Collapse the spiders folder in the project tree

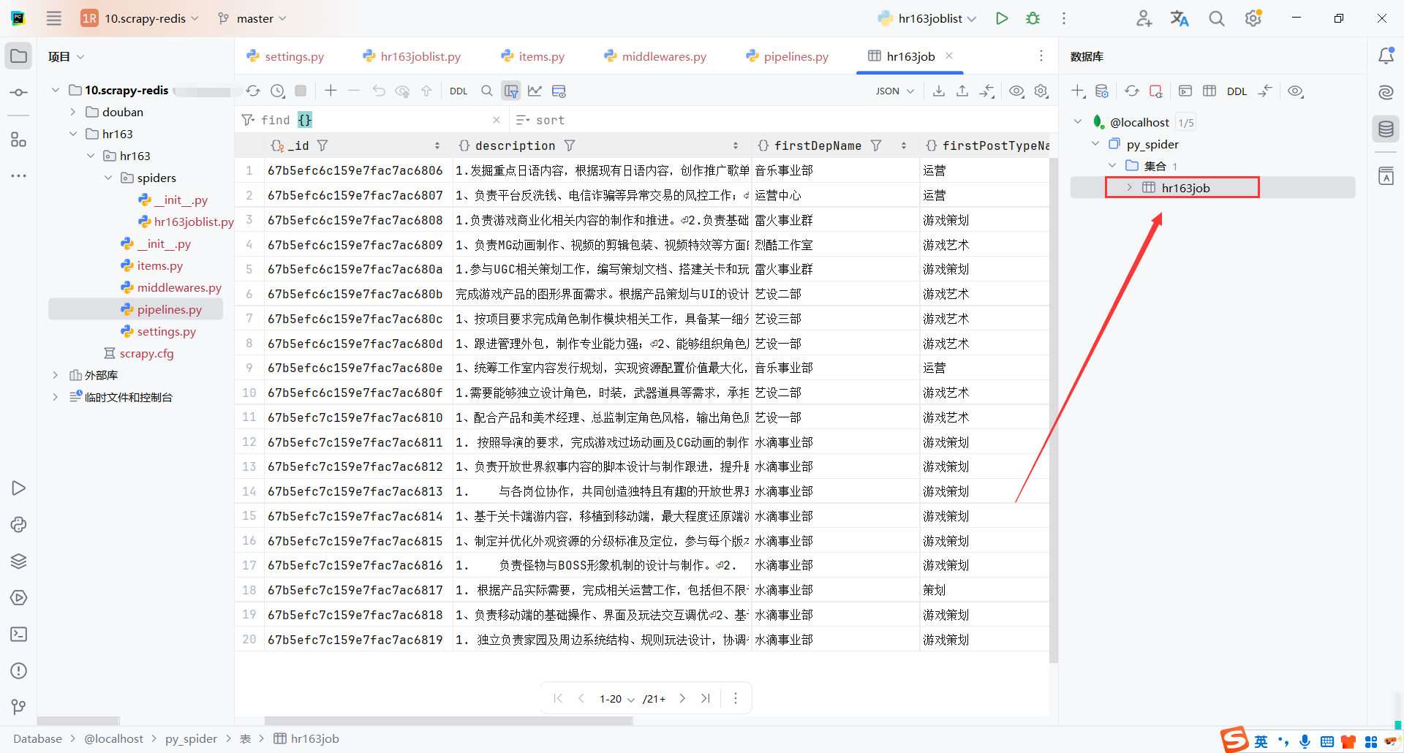[x=107, y=177]
